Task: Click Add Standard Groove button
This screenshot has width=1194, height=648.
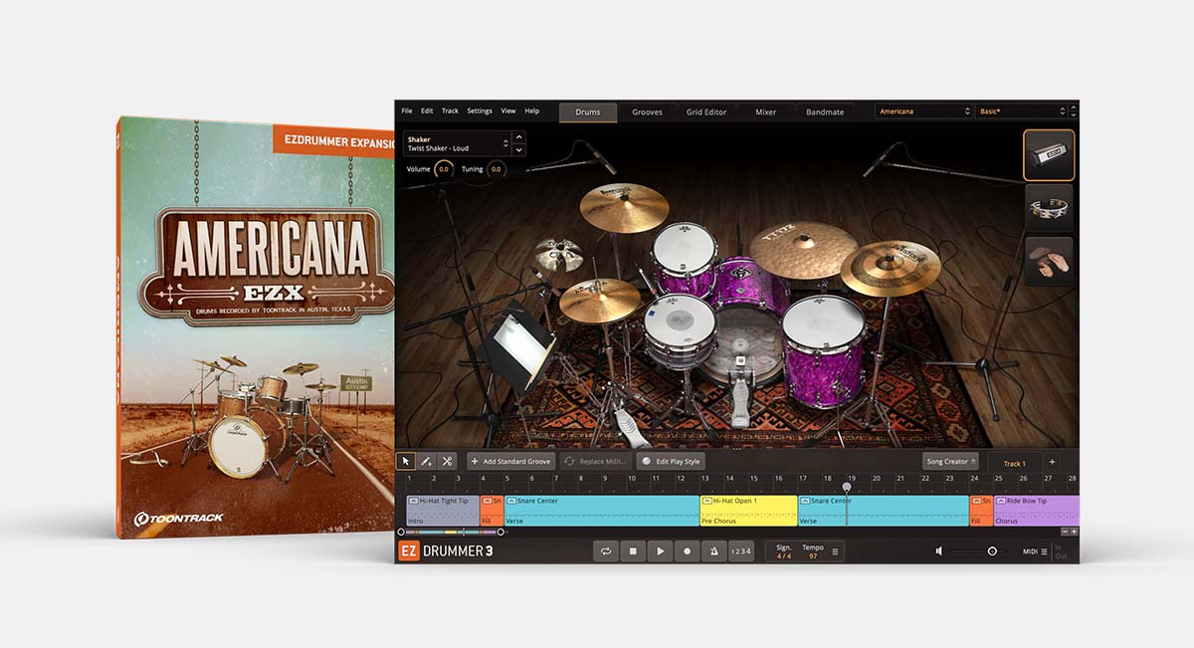Action: pos(510,462)
